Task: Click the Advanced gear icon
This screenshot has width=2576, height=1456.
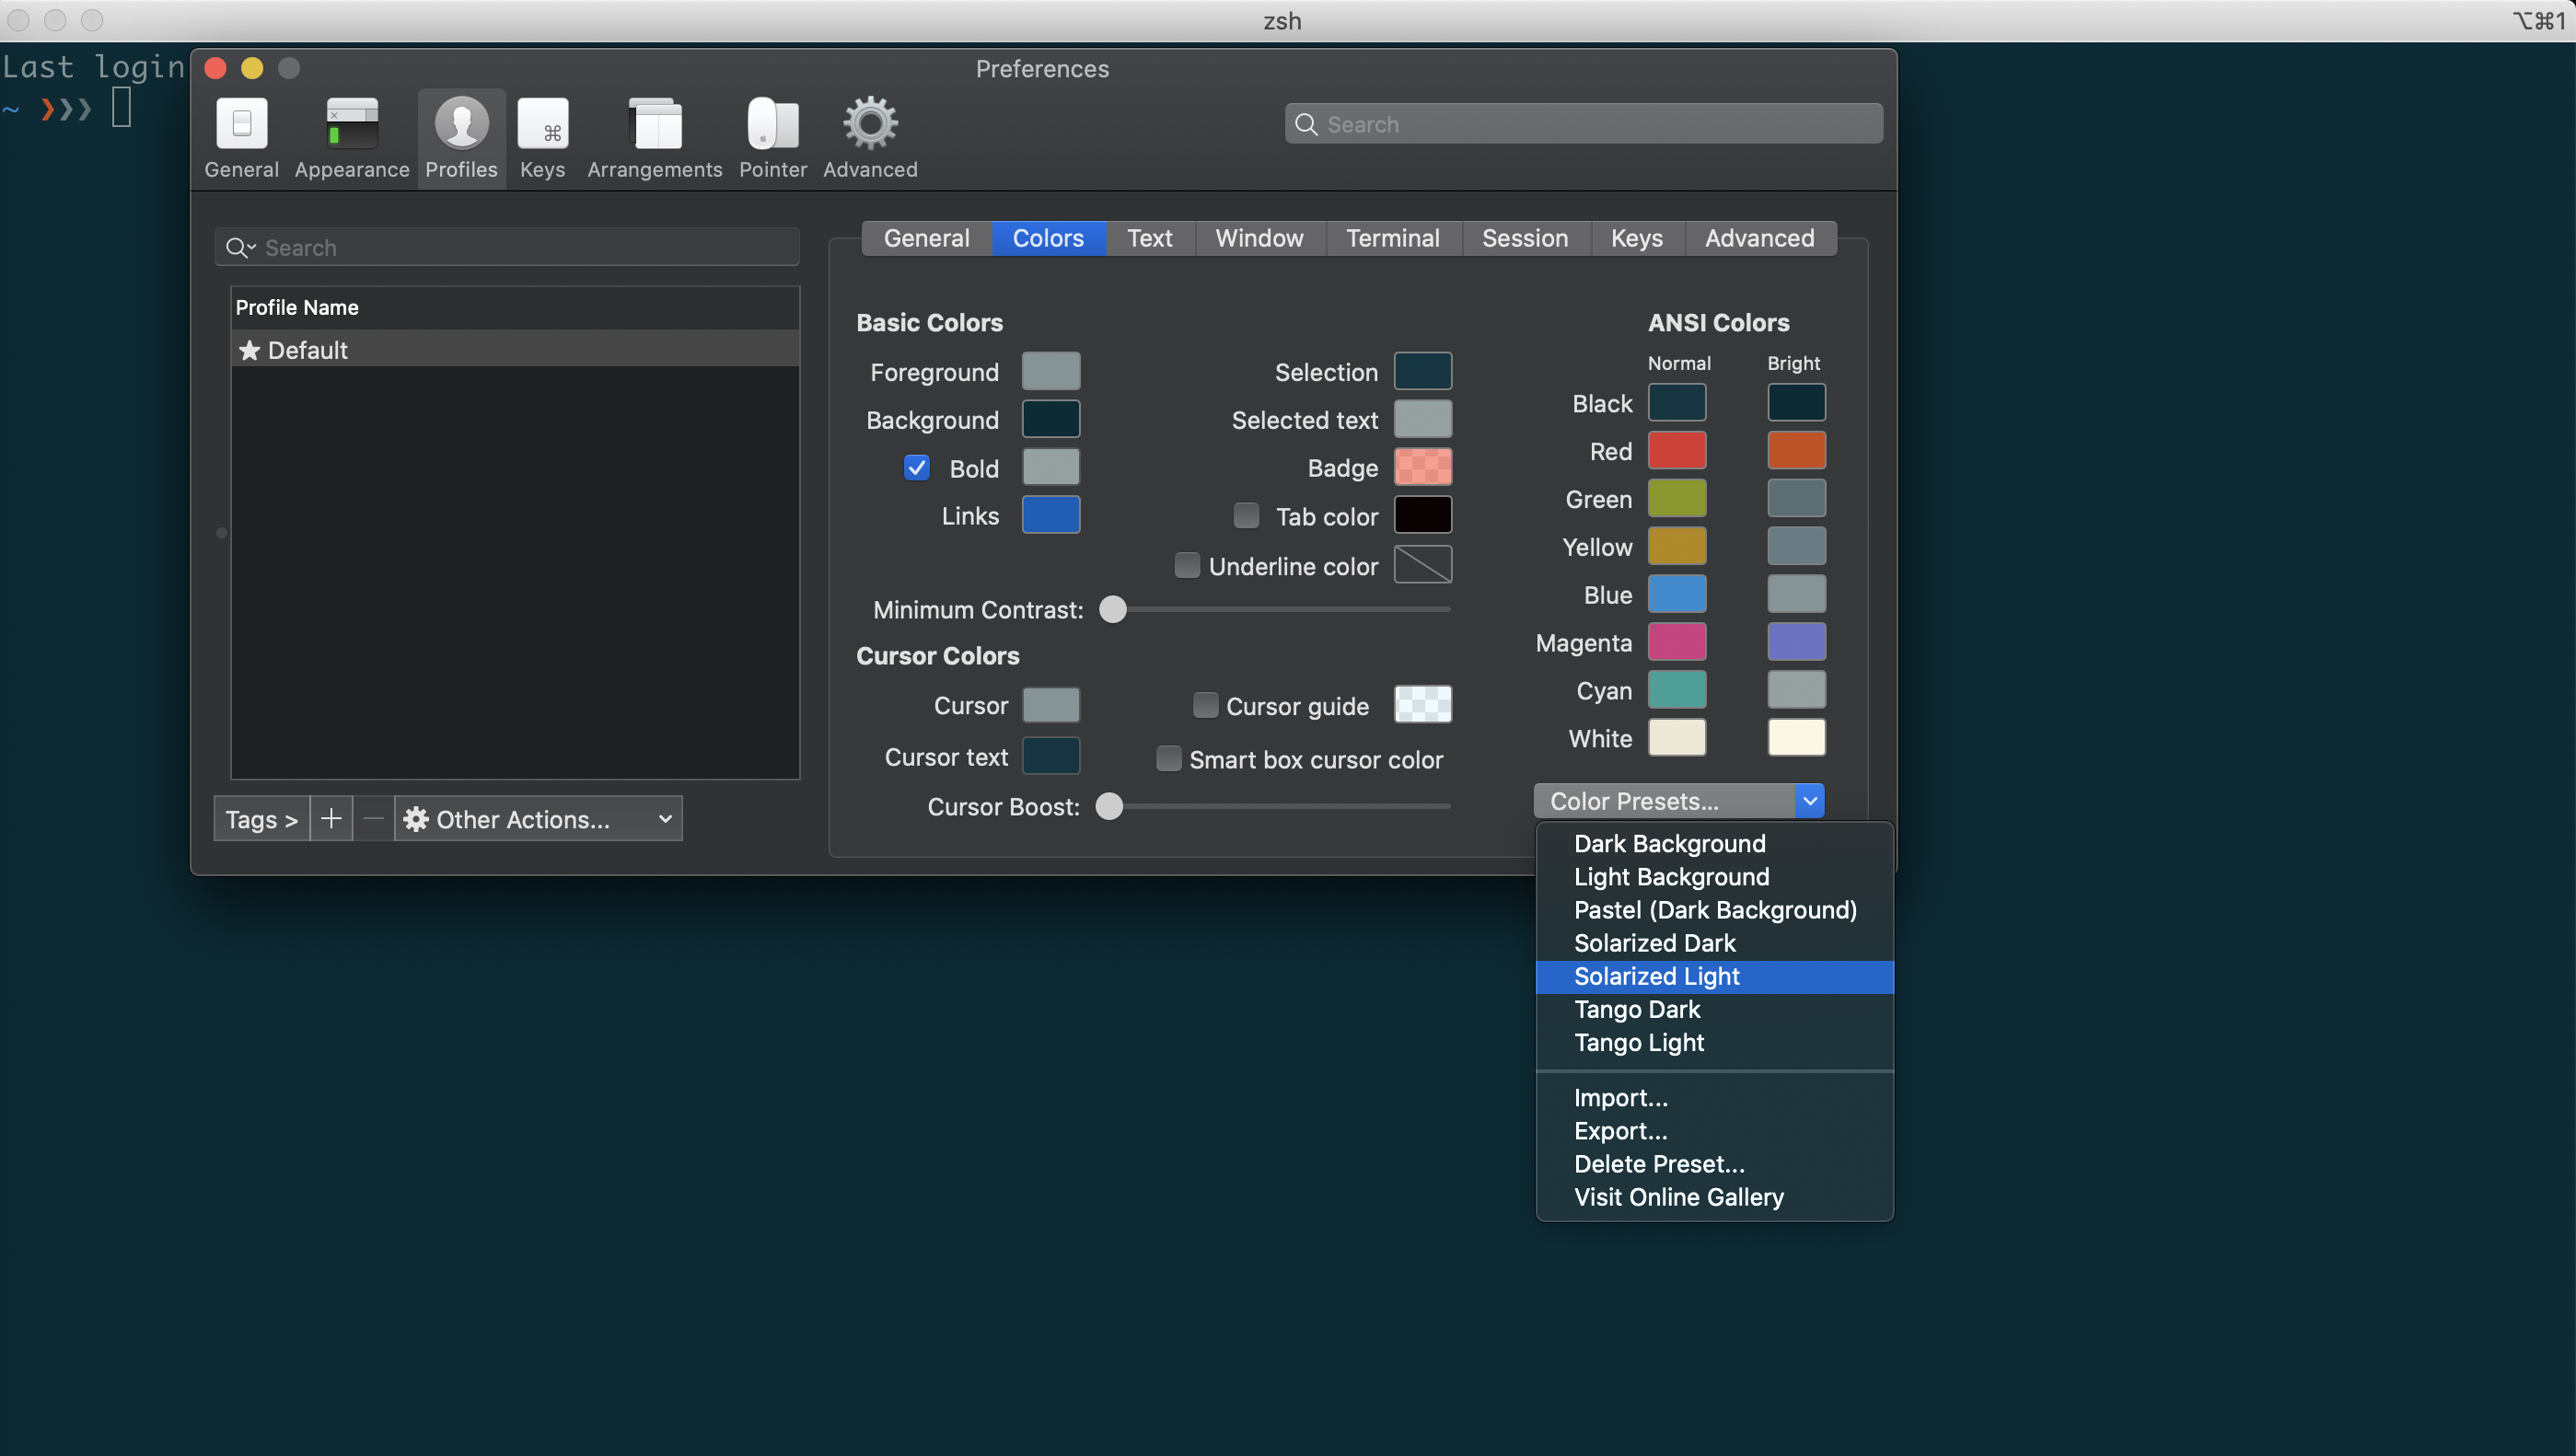Action: point(869,124)
